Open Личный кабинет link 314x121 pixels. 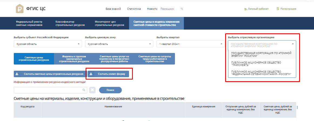point(256,9)
